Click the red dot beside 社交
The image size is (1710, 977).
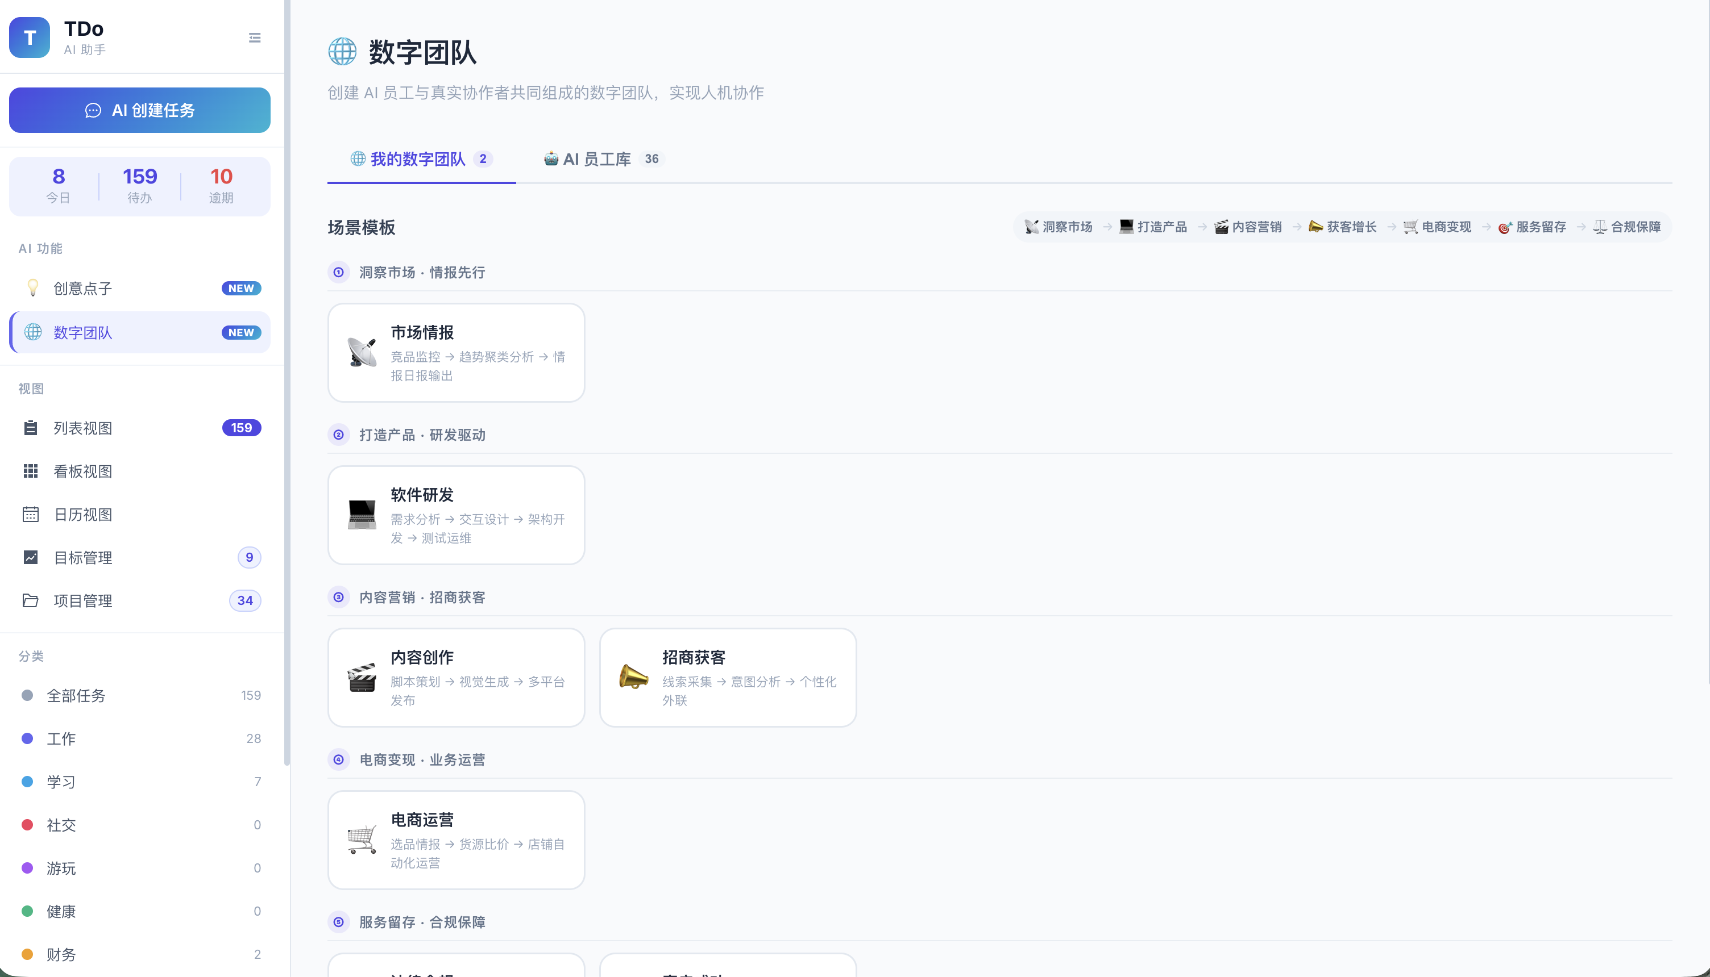point(27,825)
